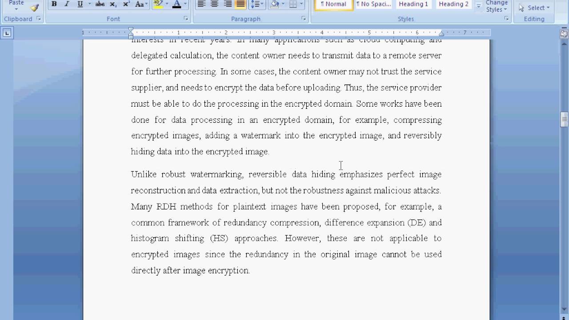This screenshot has height=320, width=569.
Task: Click first line indent marker on ruler
Action: [131, 30]
